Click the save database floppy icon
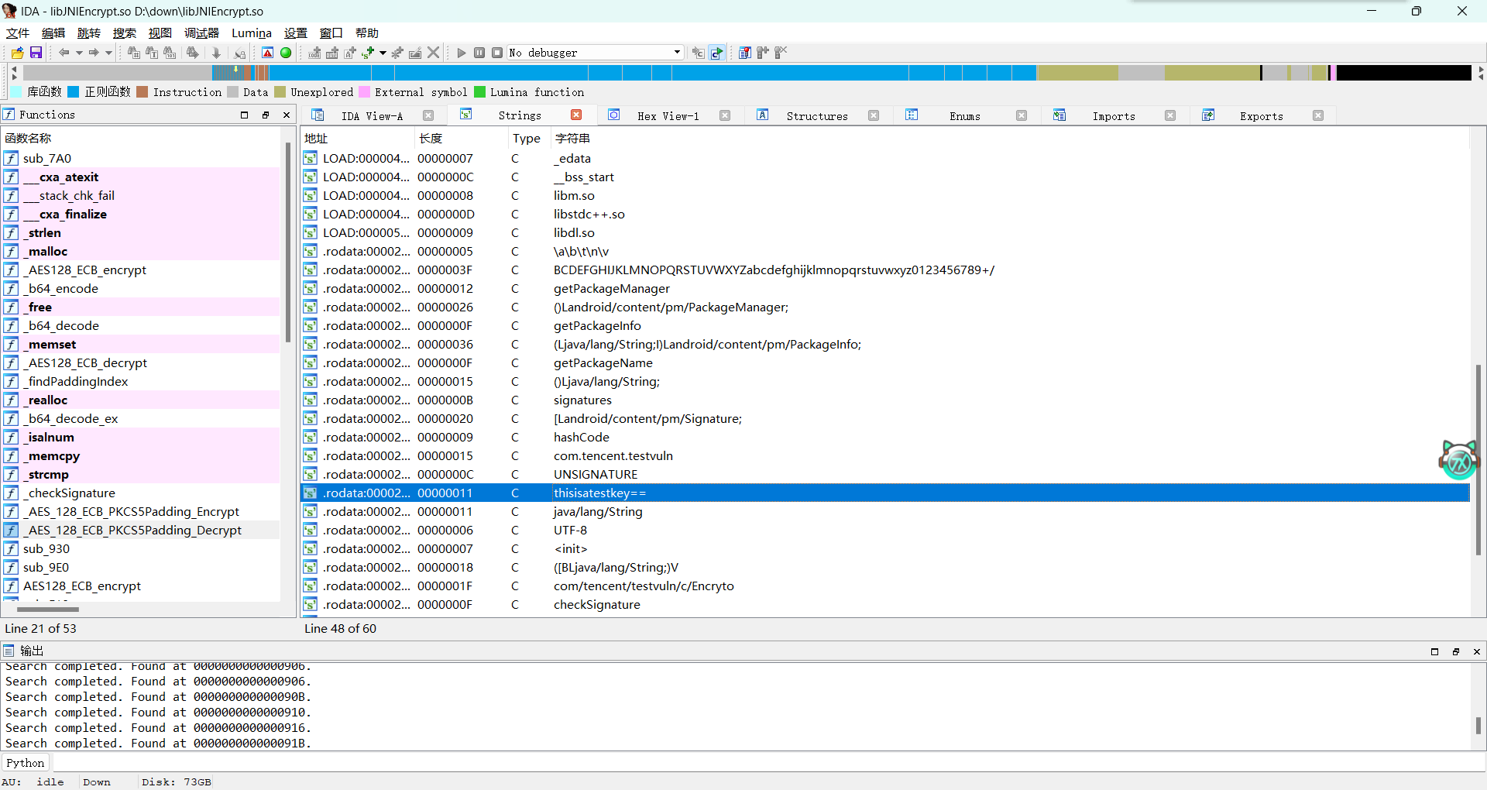The height and width of the screenshot is (790, 1487). click(x=36, y=53)
